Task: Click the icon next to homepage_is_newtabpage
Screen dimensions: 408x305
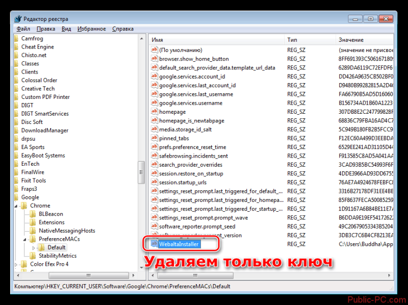Action: click(x=155, y=120)
